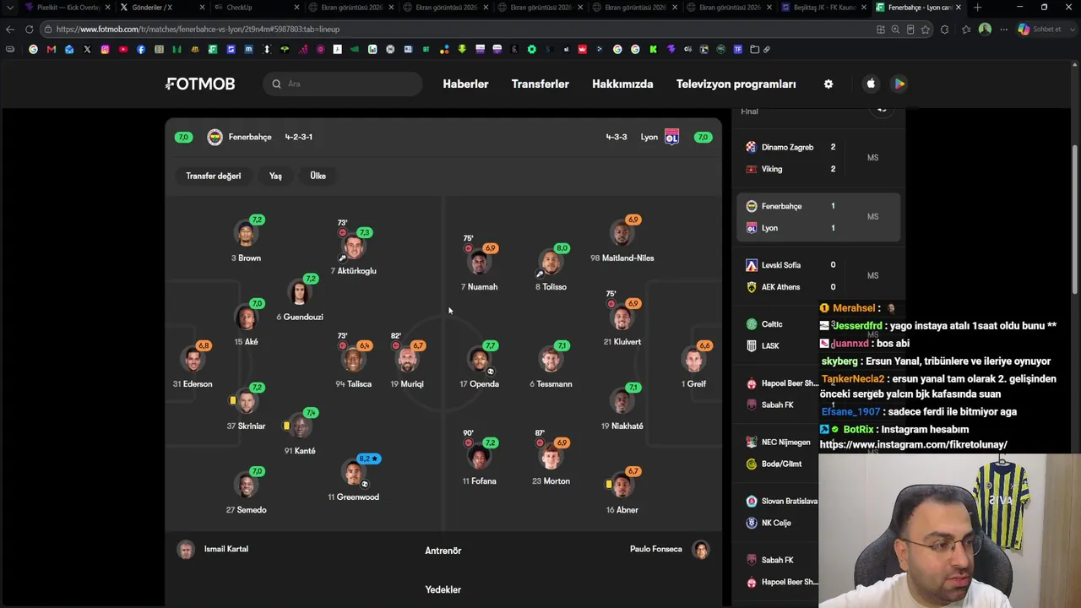Open coach Ismail Kartal's profile
The height and width of the screenshot is (608, 1081).
pos(215,549)
